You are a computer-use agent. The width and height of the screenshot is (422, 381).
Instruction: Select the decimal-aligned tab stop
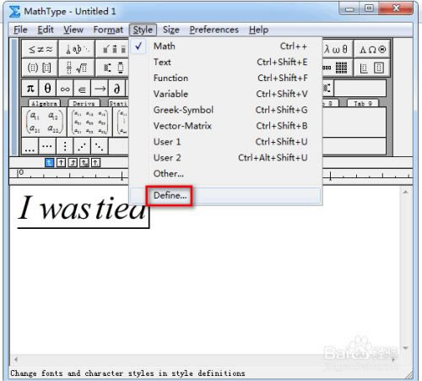[x=95, y=162]
